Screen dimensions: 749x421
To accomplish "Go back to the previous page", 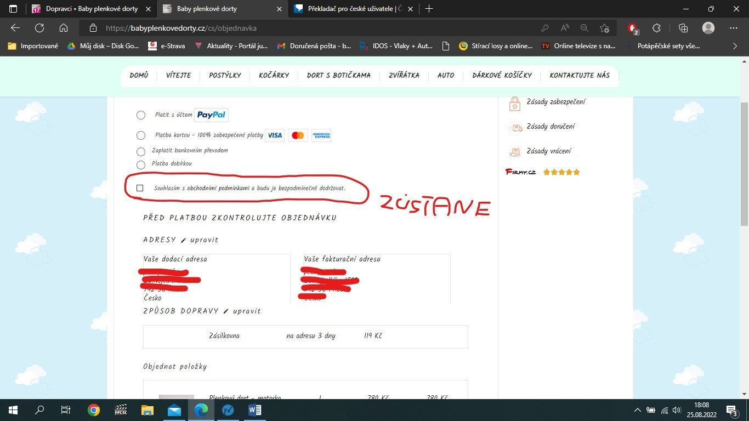I will click(15, 28).
